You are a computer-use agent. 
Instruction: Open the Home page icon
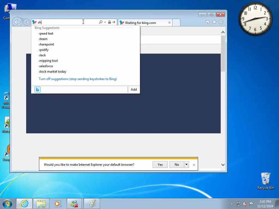coord(207,22)
